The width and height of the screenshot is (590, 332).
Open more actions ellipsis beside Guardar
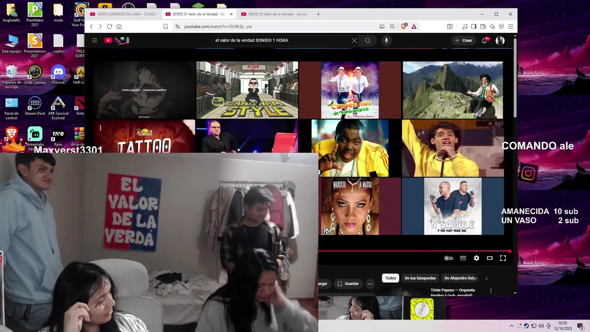[x=370, y=284]
